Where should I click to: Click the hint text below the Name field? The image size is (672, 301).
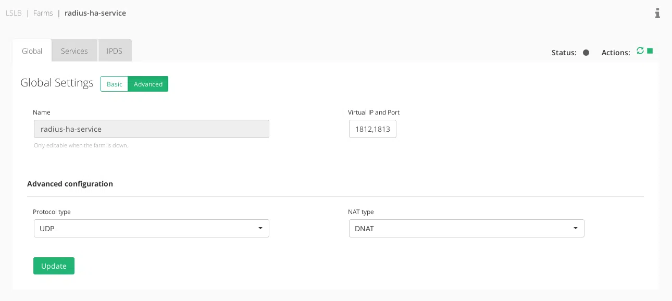tap(81, 146)
